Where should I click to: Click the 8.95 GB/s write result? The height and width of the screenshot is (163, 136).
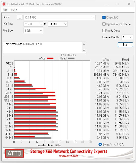103,134
